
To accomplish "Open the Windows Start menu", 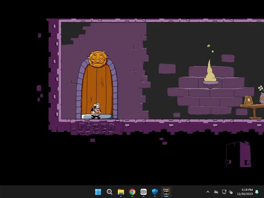I will click(98, 192).
